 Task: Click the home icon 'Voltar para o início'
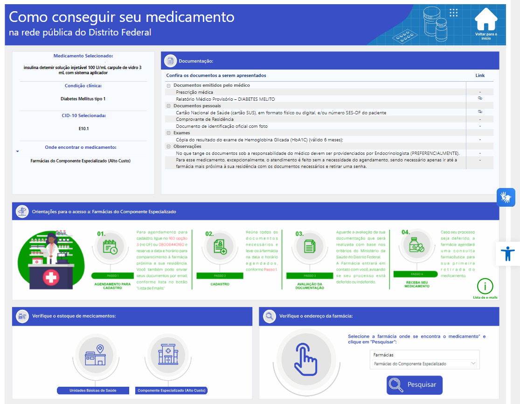(486, 19)
